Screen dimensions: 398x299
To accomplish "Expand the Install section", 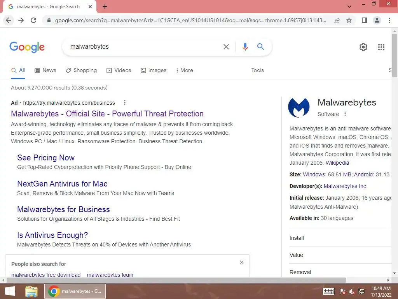I will pyautogui.click(x=340, y=238).
